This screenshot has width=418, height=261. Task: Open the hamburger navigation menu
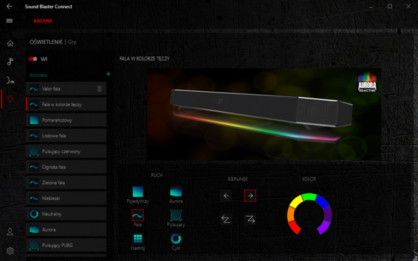click(x=9, y=21)
